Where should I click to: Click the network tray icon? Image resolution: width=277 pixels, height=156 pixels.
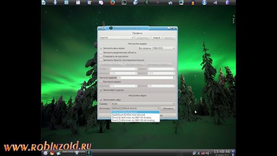click(194, 153)
